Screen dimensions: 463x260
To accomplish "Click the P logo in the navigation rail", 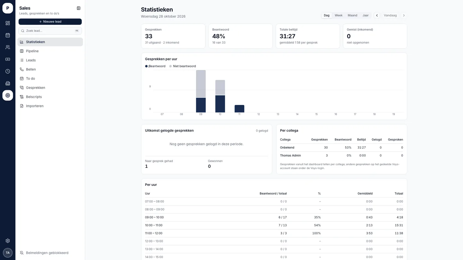I will click(x=8, y=8).
